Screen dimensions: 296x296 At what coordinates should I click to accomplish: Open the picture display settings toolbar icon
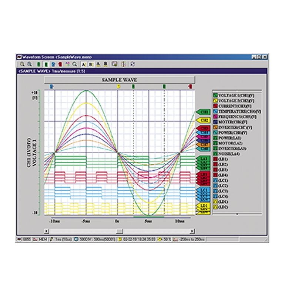[114, 64]
